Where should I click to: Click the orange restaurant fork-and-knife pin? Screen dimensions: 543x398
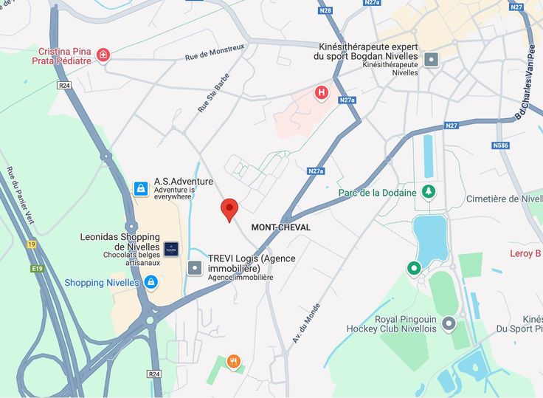(x=234, y=362)
